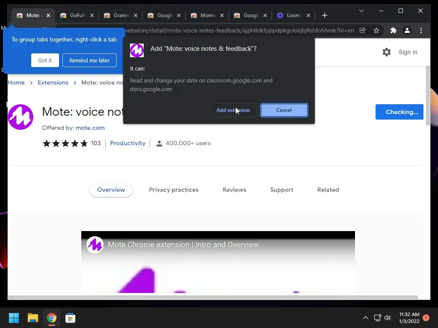Switch to Privacy practices tab

[174, 190]
